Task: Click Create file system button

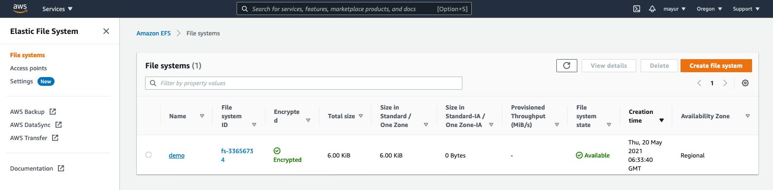Action: point(716,65)
